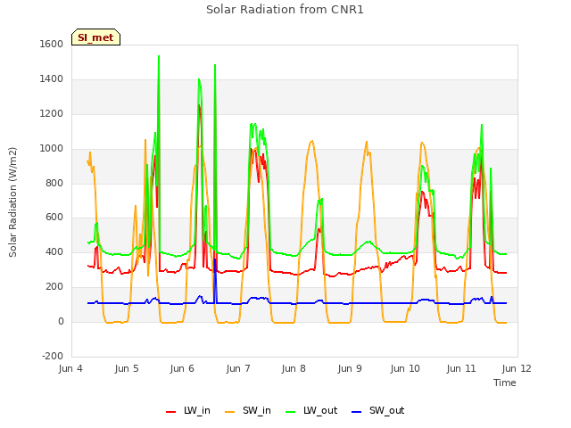Click the 200 y-axis tick label
571x428 pixels.
pyautogui.click(x=54, y=287)
